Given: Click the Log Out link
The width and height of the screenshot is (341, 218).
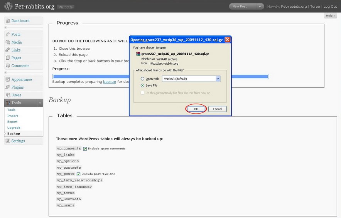Looking at the screenshot, I should click(330, 7).
